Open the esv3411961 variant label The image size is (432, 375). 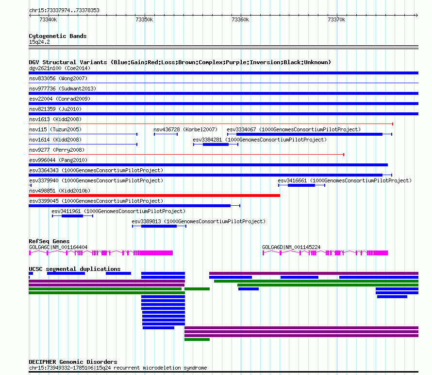(118, 211)
